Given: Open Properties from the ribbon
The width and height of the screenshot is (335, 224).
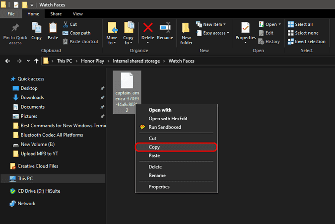Looking at the screenshot, I should 245,31.
